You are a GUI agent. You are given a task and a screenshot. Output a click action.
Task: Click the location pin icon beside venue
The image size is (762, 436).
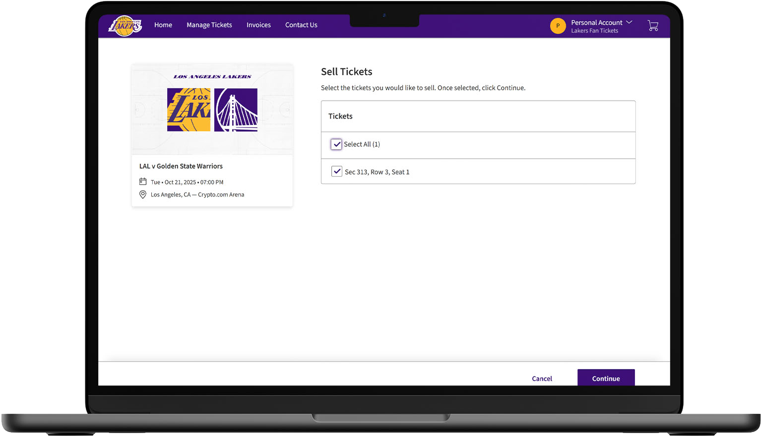[x=143, y=194]
